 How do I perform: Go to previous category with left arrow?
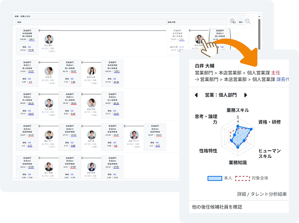click(x=196, y=95)
